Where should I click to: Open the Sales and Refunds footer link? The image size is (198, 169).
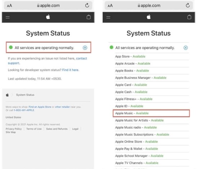pyautogui.click(x=57, y=129)
